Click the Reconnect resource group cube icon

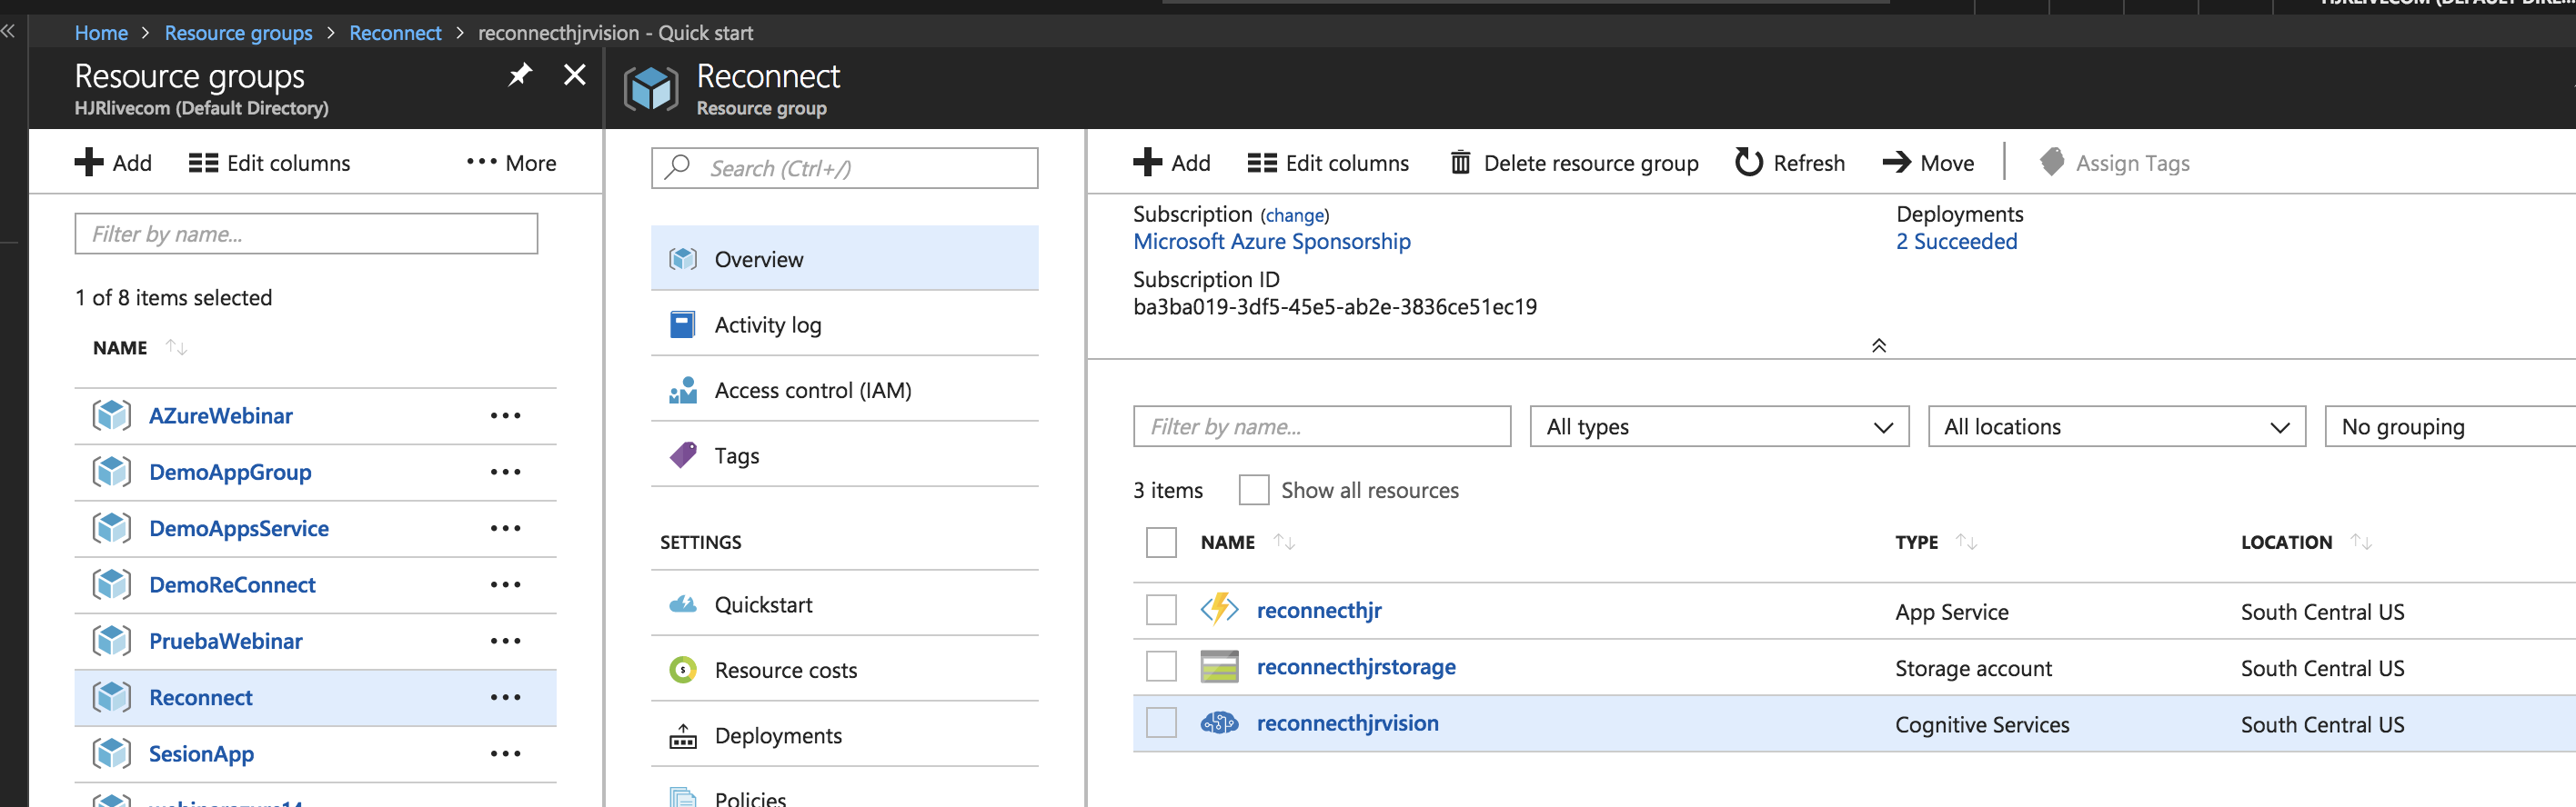(651, 90)
